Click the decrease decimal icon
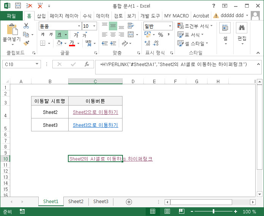Image resolution: width=264 pixels, height=216 pixels. [156, 43]
